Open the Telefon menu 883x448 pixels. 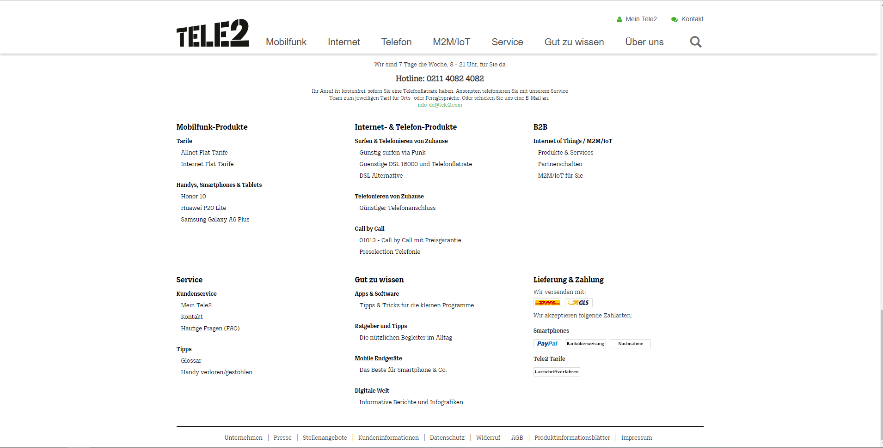[x=396, y=42]
